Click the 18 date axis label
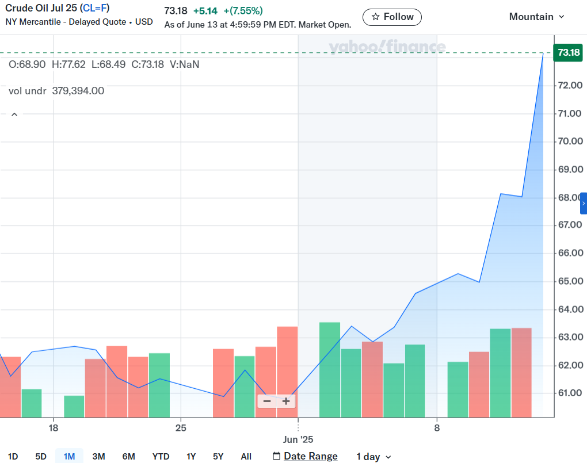Screen dimensions: 587x463 (x=54, y=428)
